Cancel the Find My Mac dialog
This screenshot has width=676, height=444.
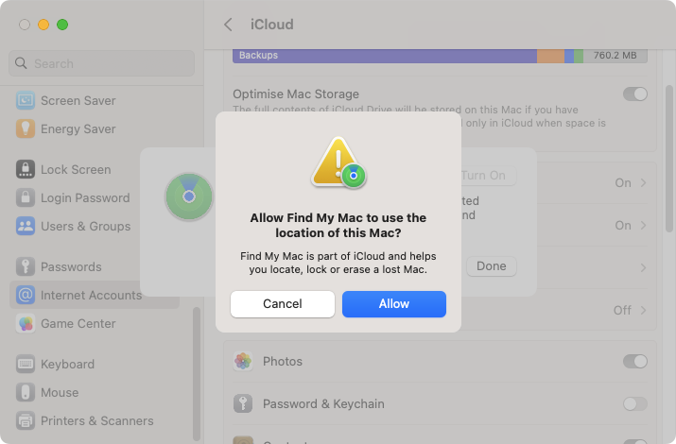(283, 304)
